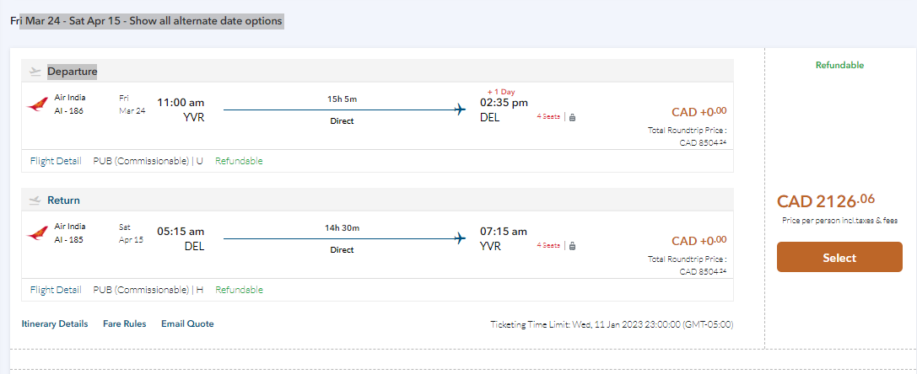Click the 4 Seats indicator on departure flight
This screenshot has width=917, height=374.
(548, 117)
